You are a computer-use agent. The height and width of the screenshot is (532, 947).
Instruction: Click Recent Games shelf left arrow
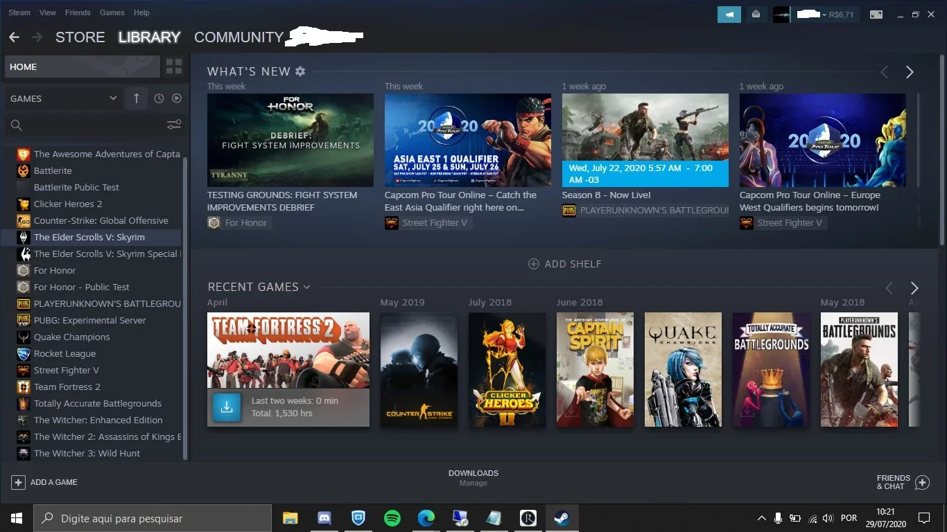(889, 288)
